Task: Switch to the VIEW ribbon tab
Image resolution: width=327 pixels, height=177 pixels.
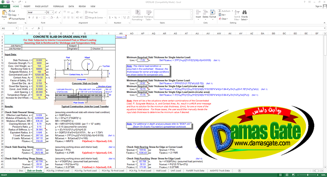Action: click(x=93, y=7)
